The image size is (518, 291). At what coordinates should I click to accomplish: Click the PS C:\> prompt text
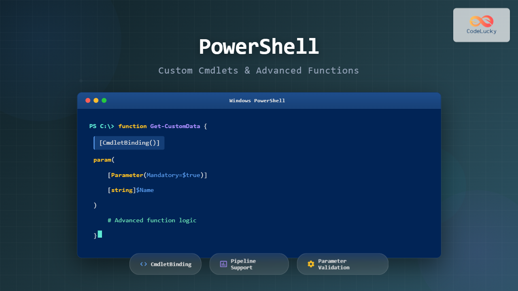pos(102,126)
